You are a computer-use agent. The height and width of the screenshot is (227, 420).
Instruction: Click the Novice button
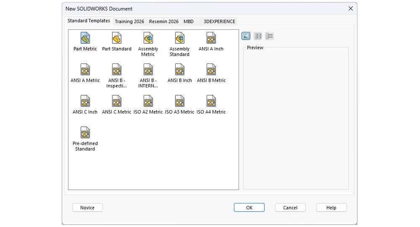[x=87, y=207]
